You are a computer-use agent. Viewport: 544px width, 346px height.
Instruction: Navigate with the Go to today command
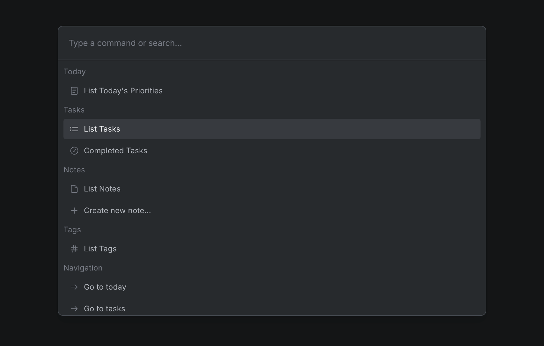[105, 287]
